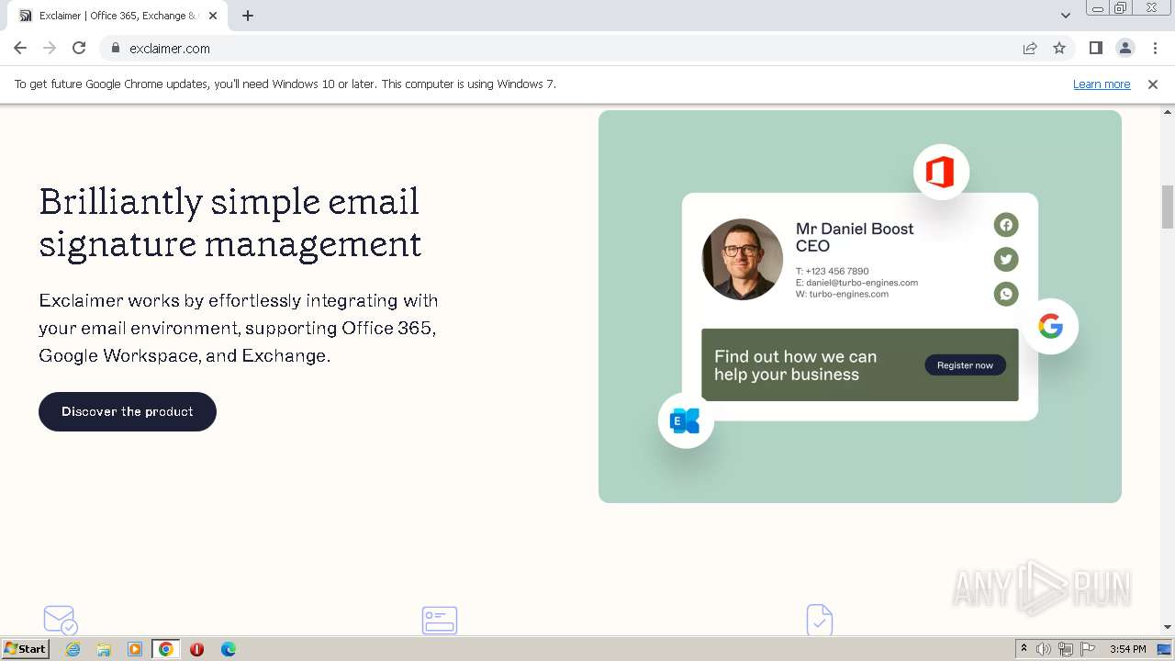Share this page via the address bar icon
Screen dimensions: 1175x661
[x=1030, y=48]
